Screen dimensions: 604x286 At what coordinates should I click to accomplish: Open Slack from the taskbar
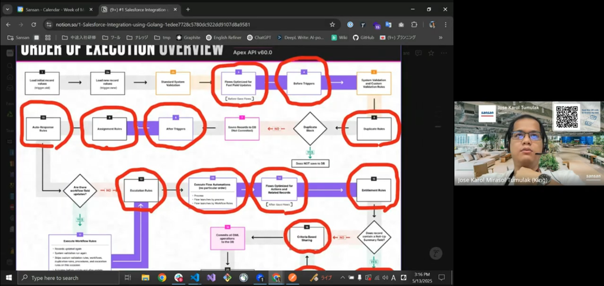click(178, 278)
